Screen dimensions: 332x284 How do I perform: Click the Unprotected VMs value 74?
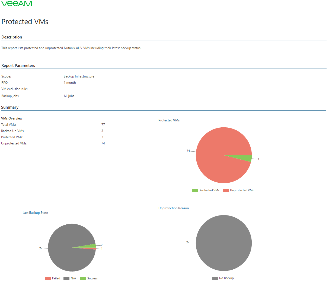pyautogui.click(x=103, y=143)
